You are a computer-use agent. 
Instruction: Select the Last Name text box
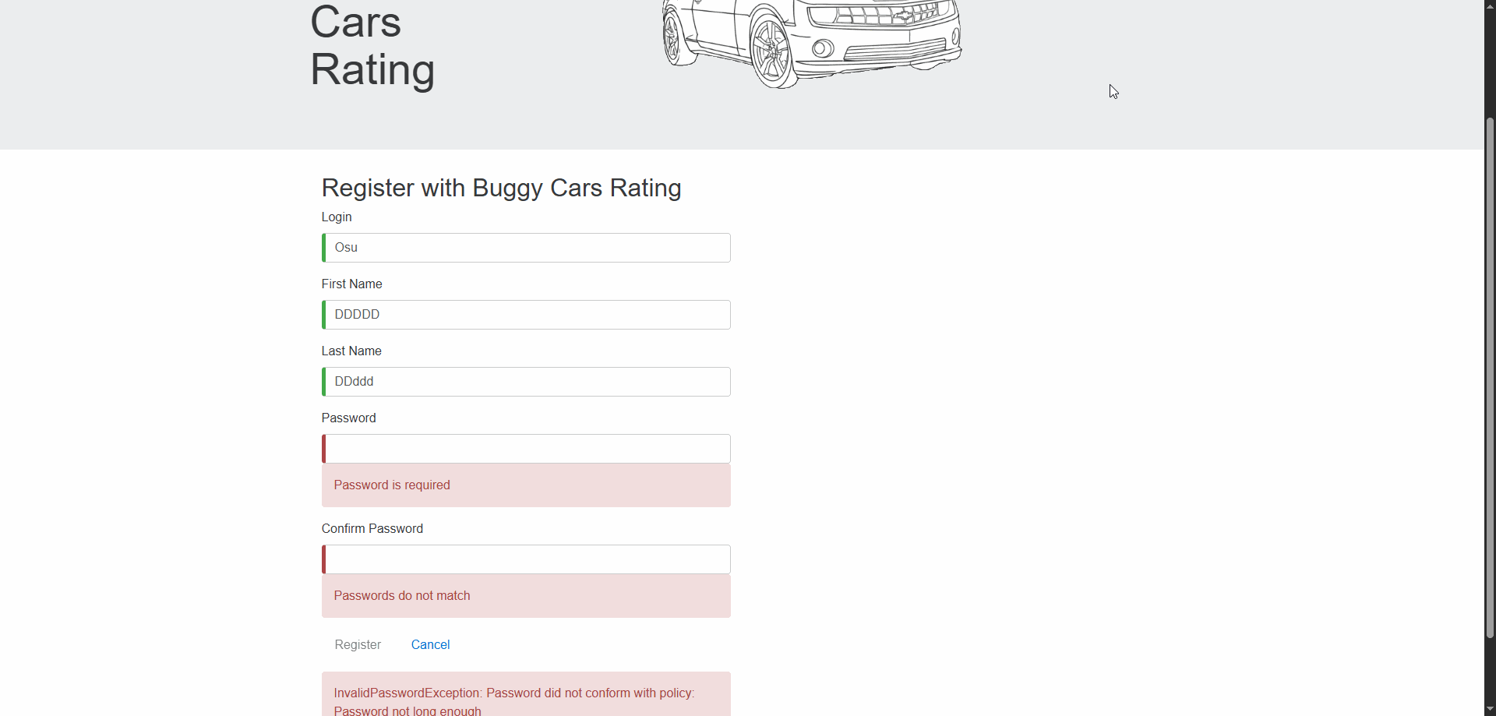point(527,382)
